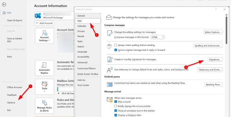Click the Editor Options... button
Screen dimensions: 231x117
[213, 32]
